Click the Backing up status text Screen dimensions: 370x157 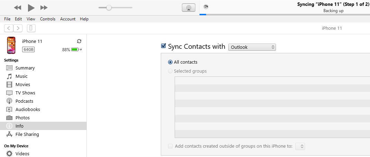(333, 11)
